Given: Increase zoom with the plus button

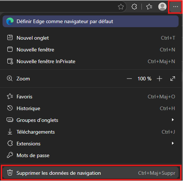Looking at the screenshot, I should (159, 79).
